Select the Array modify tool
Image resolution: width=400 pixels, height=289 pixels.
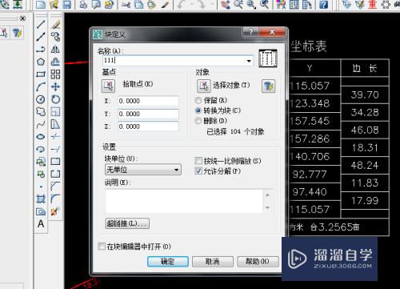click(55, 74)
